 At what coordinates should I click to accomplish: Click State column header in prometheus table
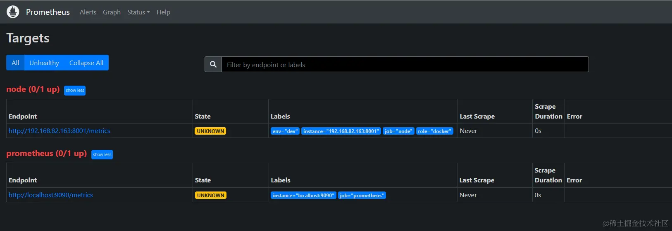pos(203,180)
